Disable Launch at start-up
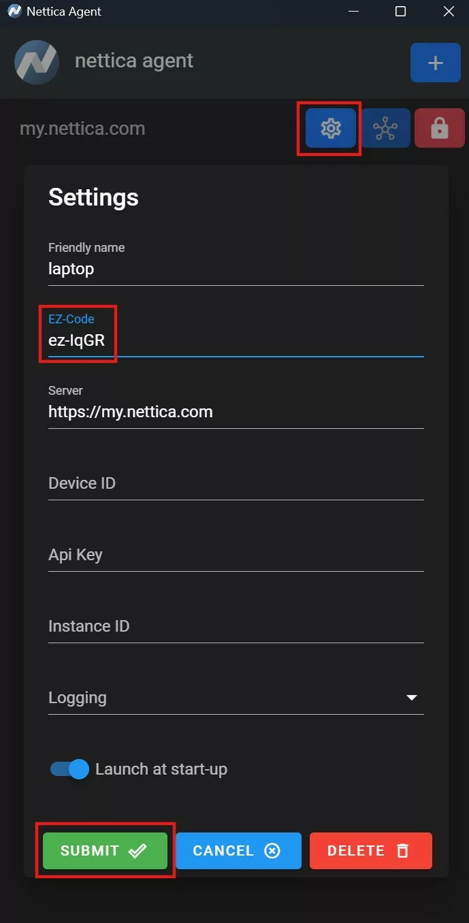469x923 pixels. pos(68,768)
